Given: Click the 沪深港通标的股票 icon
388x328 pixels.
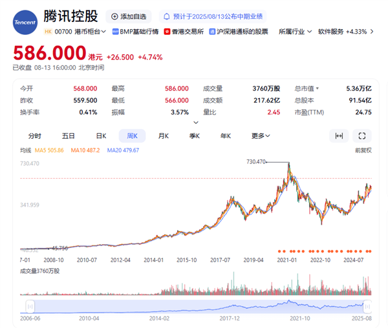Looking at the screenshot, I should 212,31.
